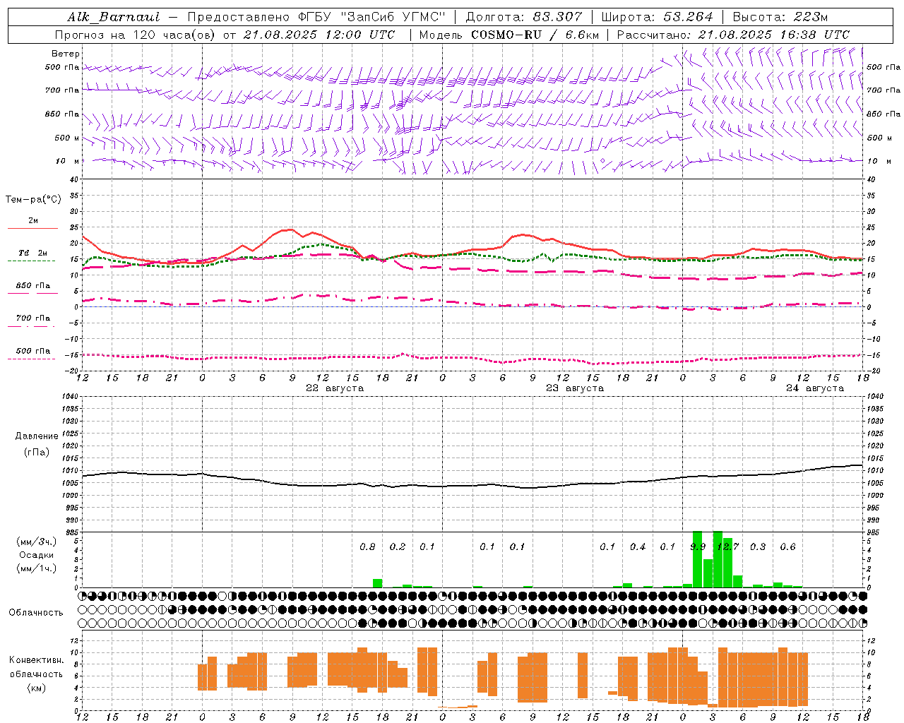This screenshot has height=723, width=904.
Task: Click the forecast start 21.08.2025 12:00 UTC
Action: point(319,35)
